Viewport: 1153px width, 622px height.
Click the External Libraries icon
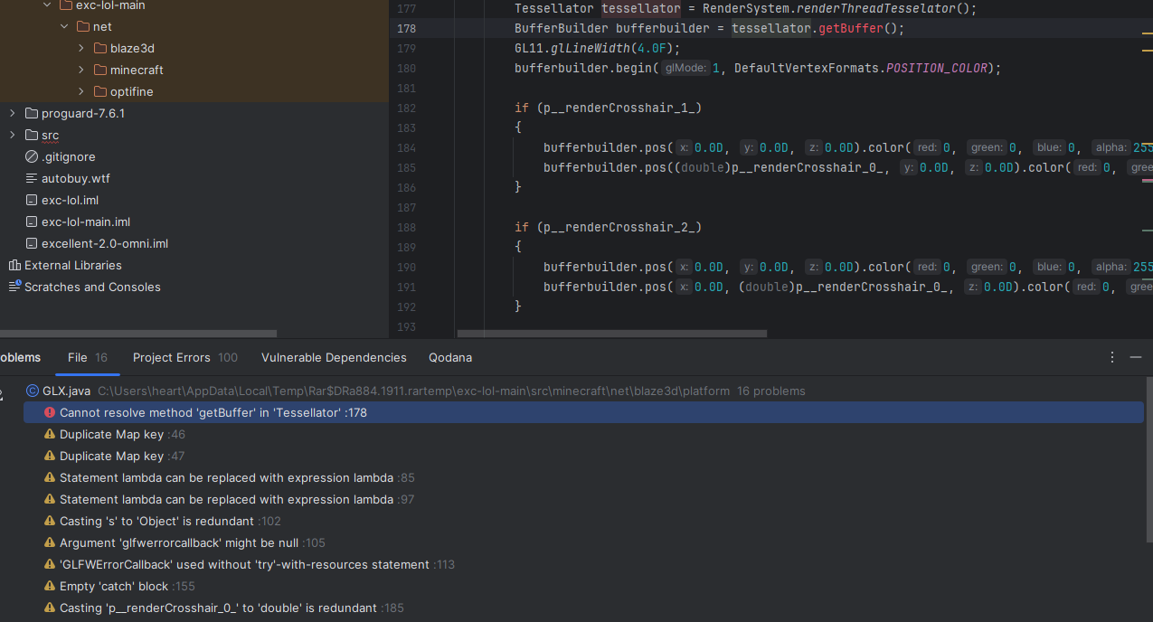14,265
